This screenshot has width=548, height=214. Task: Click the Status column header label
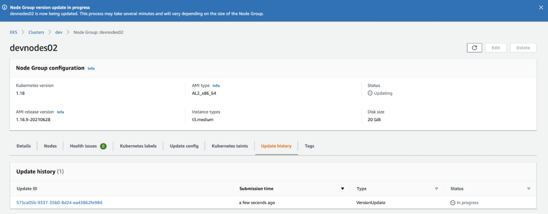(x=457, y=189)
